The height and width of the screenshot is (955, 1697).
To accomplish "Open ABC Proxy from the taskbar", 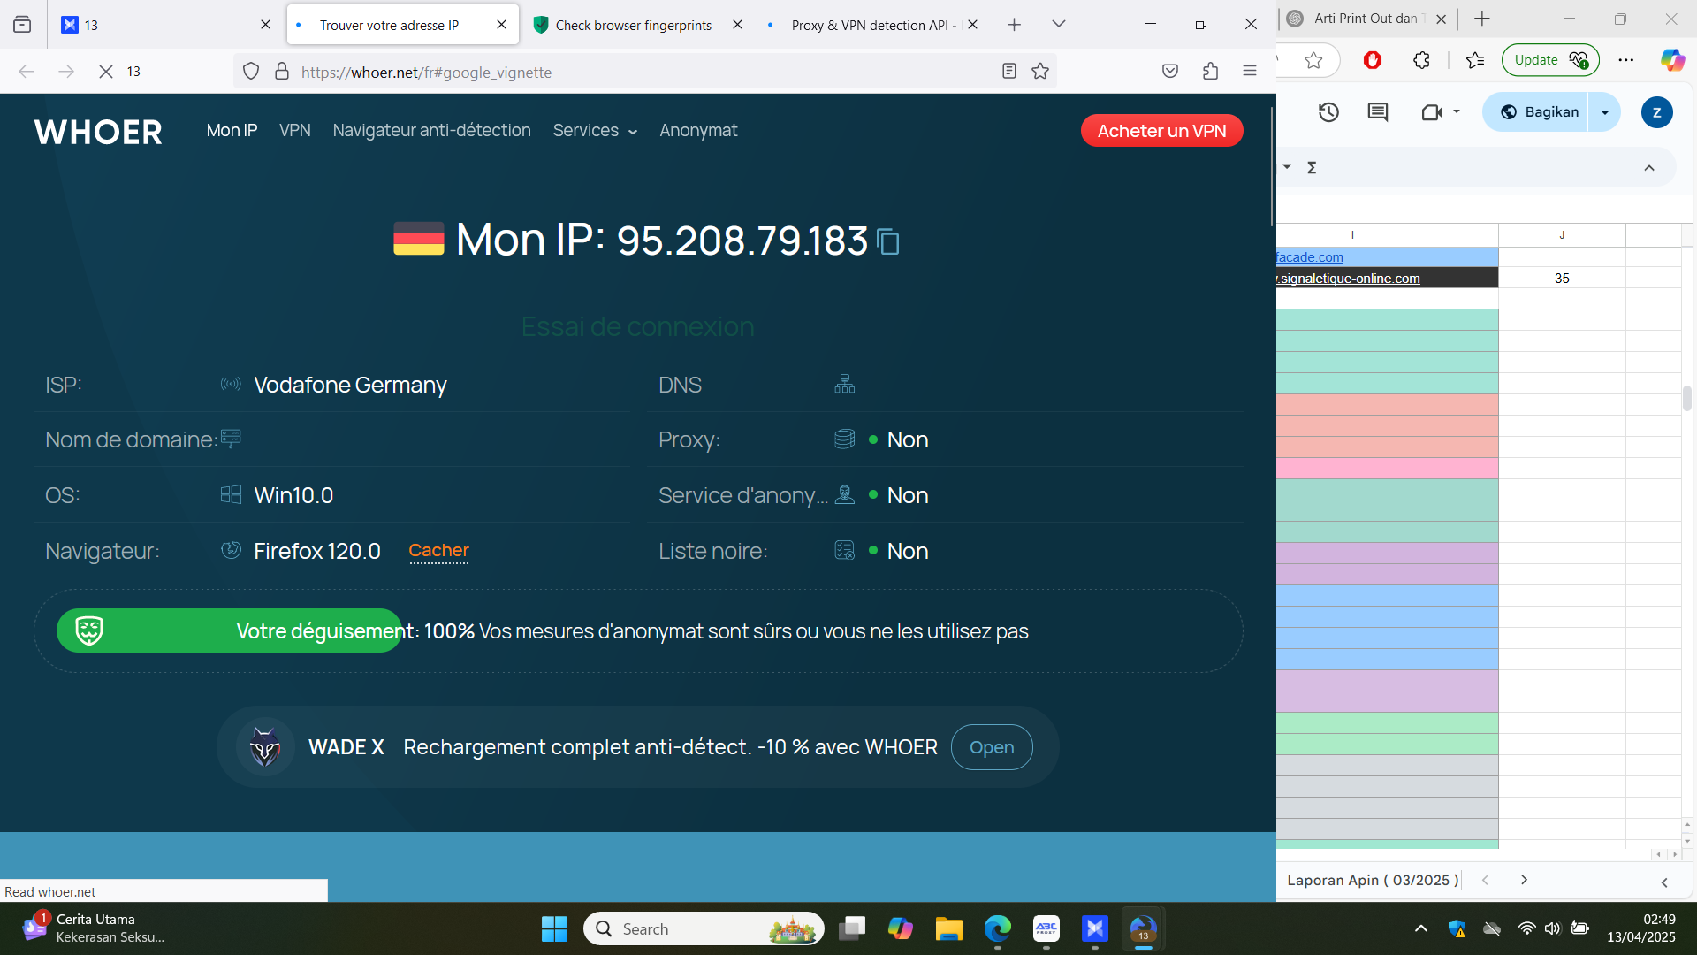I will [1046, 928].
